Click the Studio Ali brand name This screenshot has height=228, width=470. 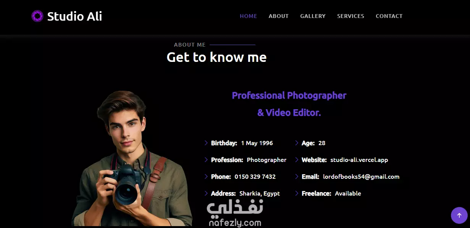pos(74,16)
